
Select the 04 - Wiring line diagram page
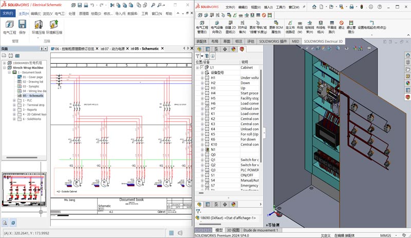tap(32, 91)
